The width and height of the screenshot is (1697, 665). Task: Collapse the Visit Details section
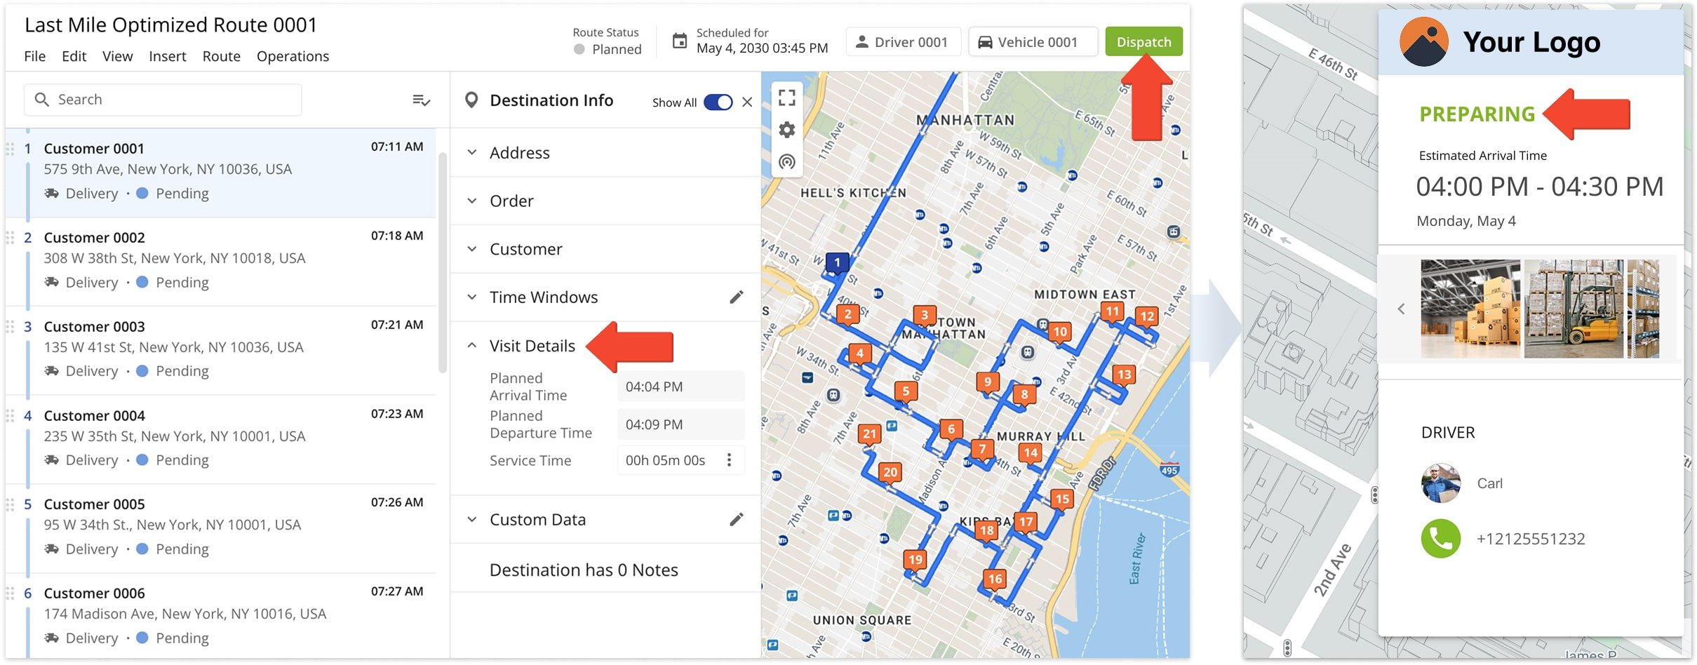[x=472, y=346]
